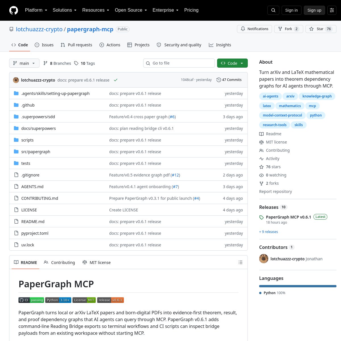This screenshot has width=341, height=341.
Task: Click the research-tools topic tag
Action: click(x=275, y=125)
